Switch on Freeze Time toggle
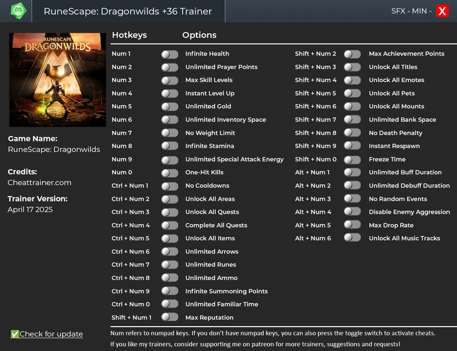The height and width of the screenshot is (351, 457). [x=352, y=160]
